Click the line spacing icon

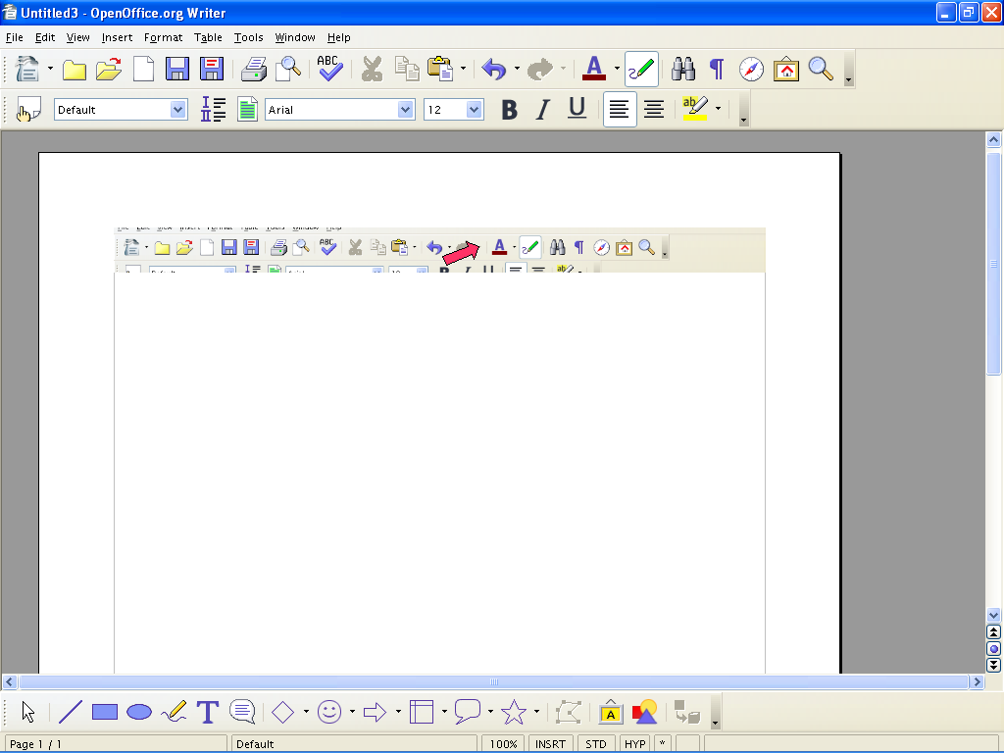coord(213,110)
